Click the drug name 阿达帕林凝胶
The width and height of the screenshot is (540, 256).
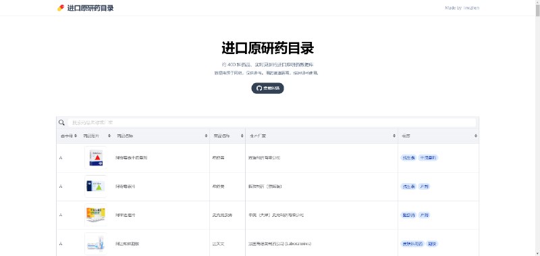127,244
